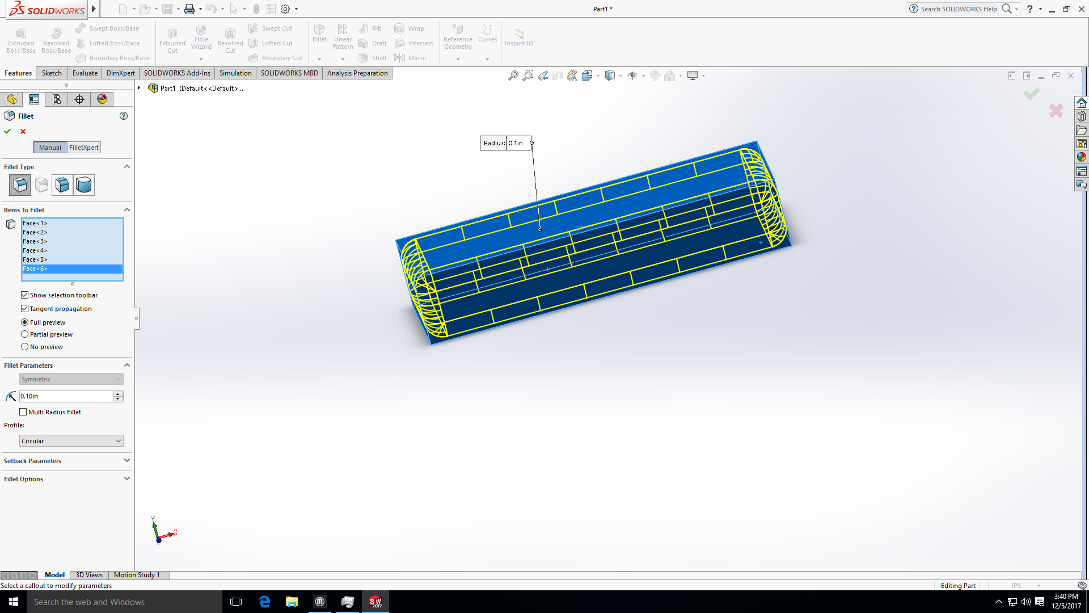
Task: Open the Zoom to Fit view icon
Action: 513,75
